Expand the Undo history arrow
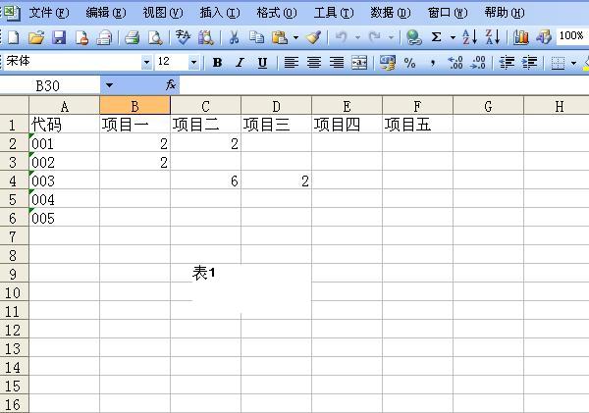The height and width of the screenshot is (413, 589). tap(357, 37)
